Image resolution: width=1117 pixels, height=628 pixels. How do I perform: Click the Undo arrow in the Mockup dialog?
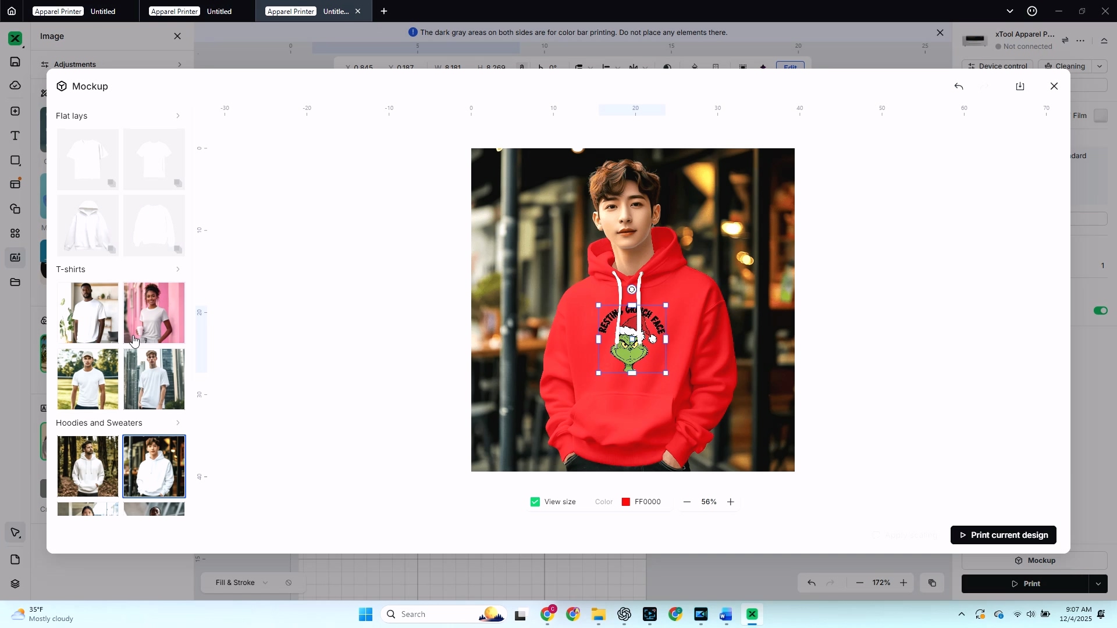(x=958, y=85)
